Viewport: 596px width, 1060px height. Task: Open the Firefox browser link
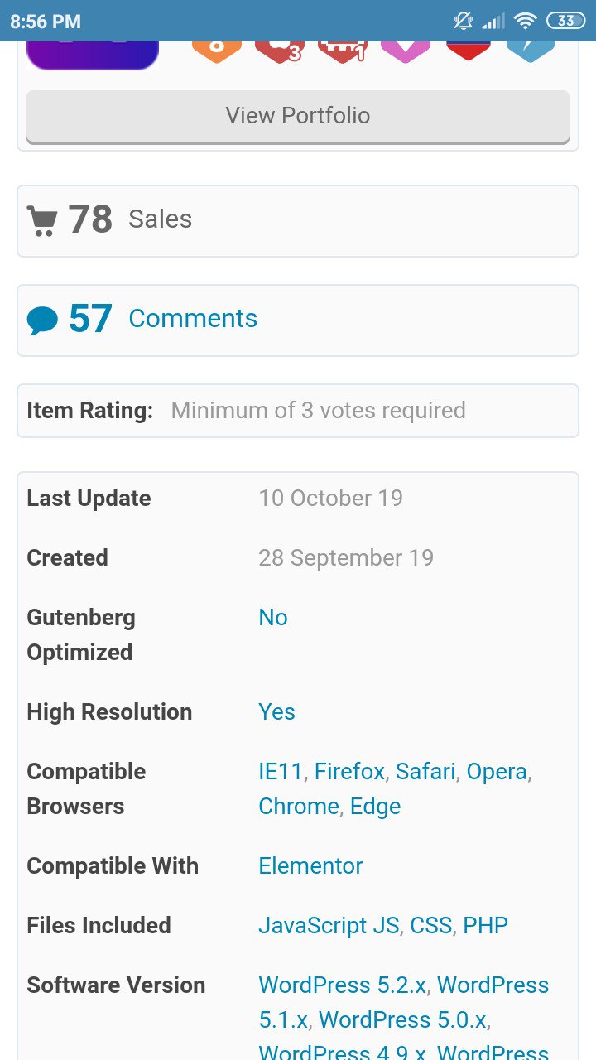pos(349,772)
